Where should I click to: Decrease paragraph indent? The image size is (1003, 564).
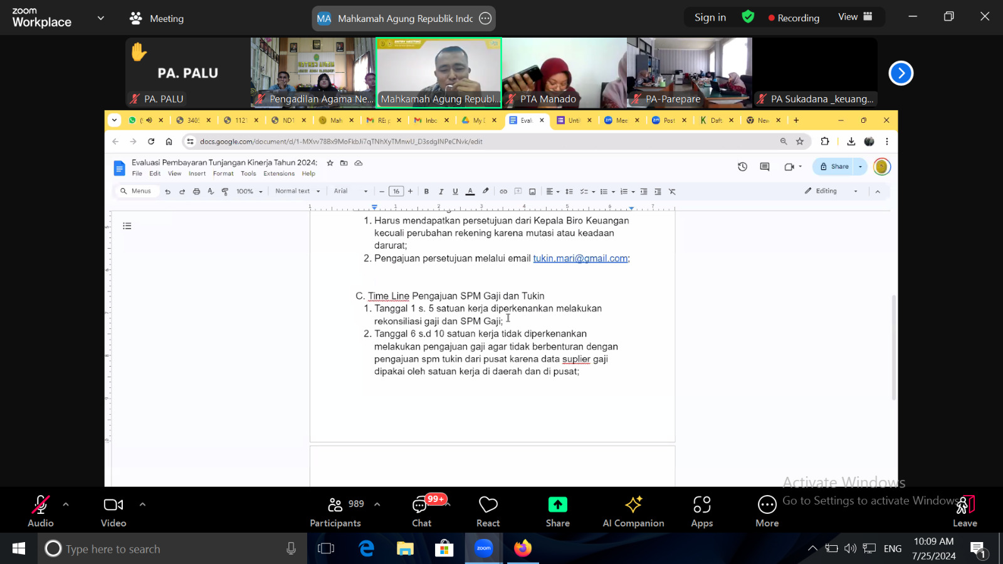point(644,192)
